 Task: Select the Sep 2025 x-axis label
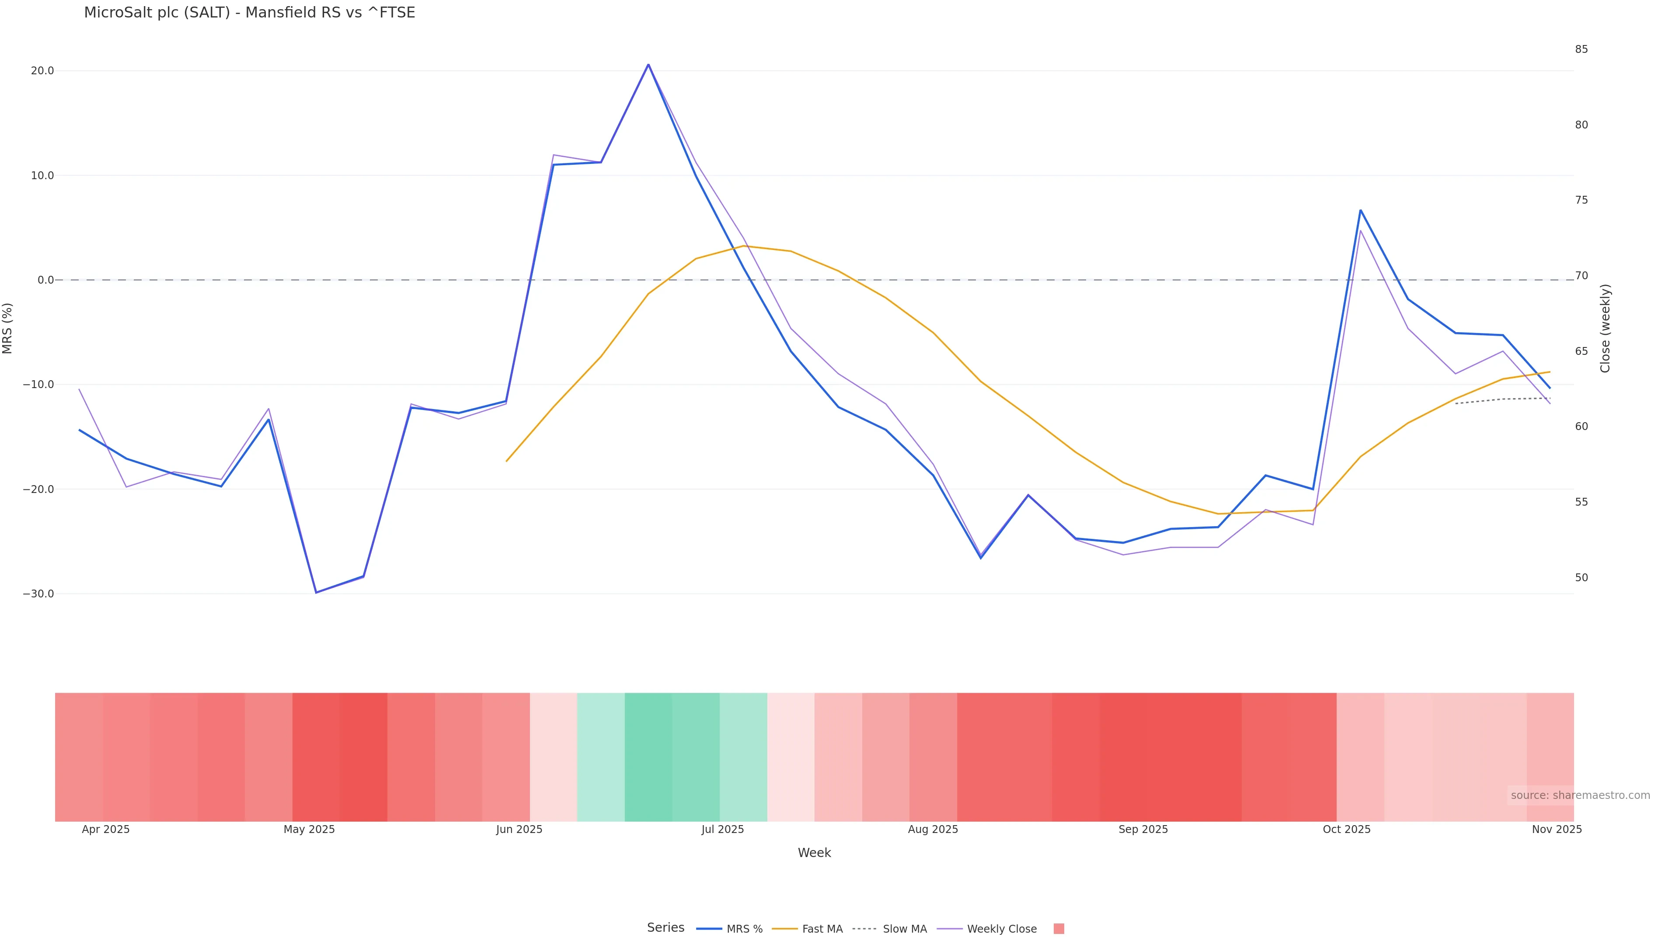pos(1143,829)
